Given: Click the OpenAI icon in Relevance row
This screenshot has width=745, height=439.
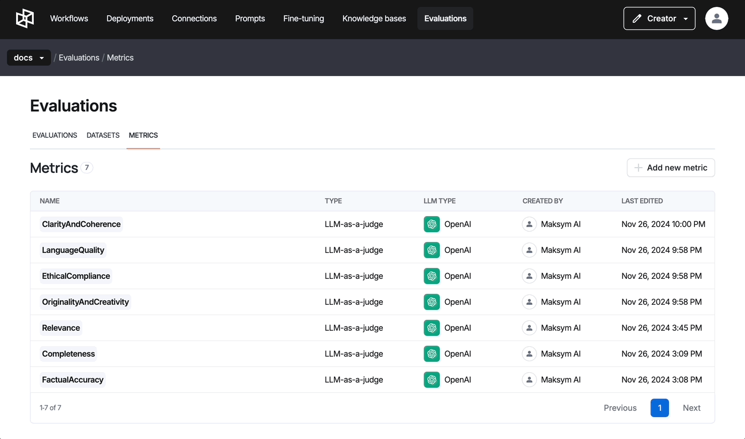Looking at the screenshot, I should click(x=431, y=328).
